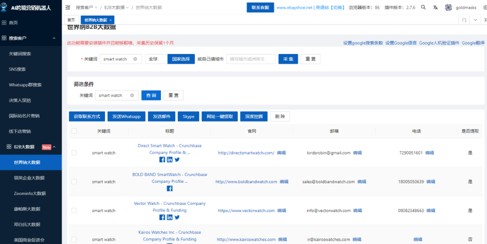This screenshot has width=487, height=244.
Task: Open the goldmasks user avatar
Action: click(448, 8)
